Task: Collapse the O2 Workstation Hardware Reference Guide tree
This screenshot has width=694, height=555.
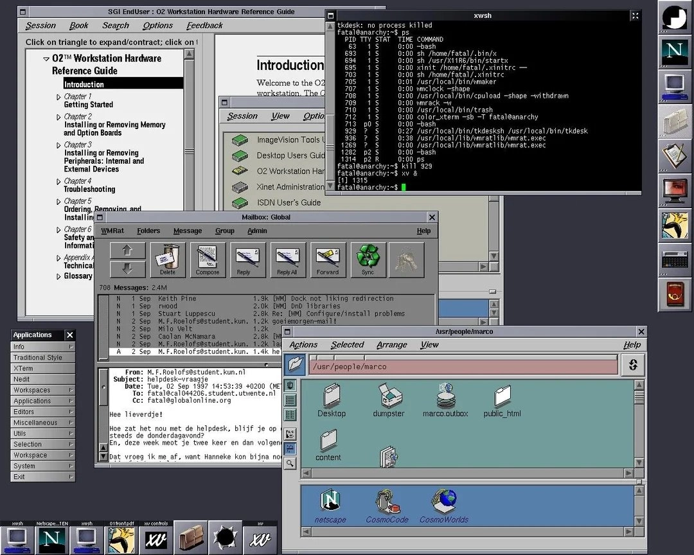Action: pyautogui.click(x=46, y=58)
